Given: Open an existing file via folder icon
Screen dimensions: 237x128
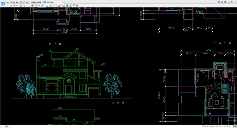Looking at the screenshot, I should click(x=11, y=2).
